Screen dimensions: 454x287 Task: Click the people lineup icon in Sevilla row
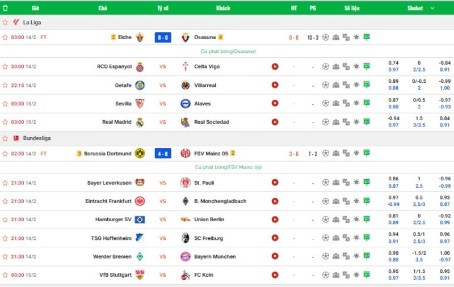336,104
